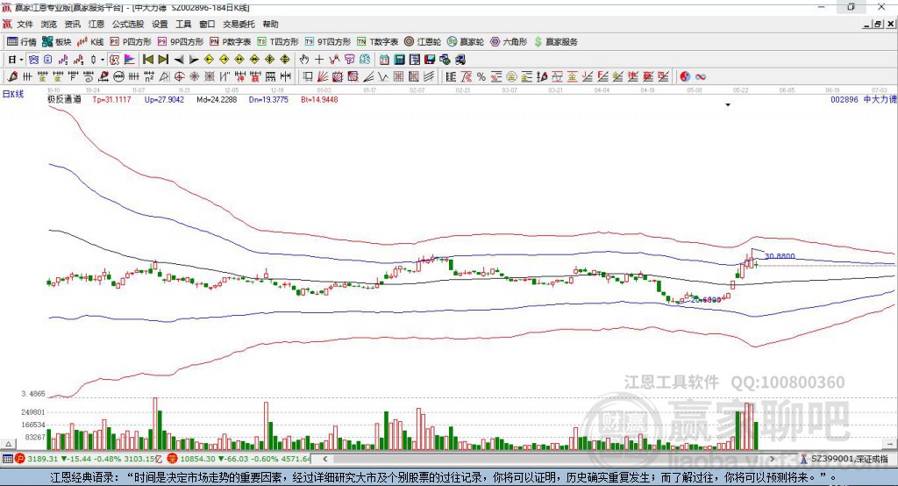Switch to the K线 chart view
The height and width of the screenshot is (486, 898).
click(90, 42)
